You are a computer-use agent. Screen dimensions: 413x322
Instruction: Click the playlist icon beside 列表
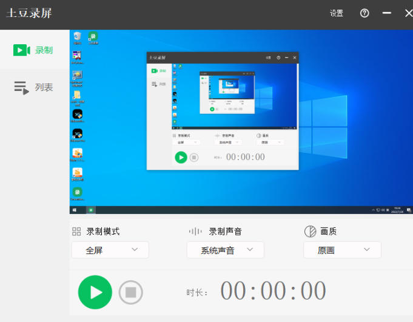(22, 88)
